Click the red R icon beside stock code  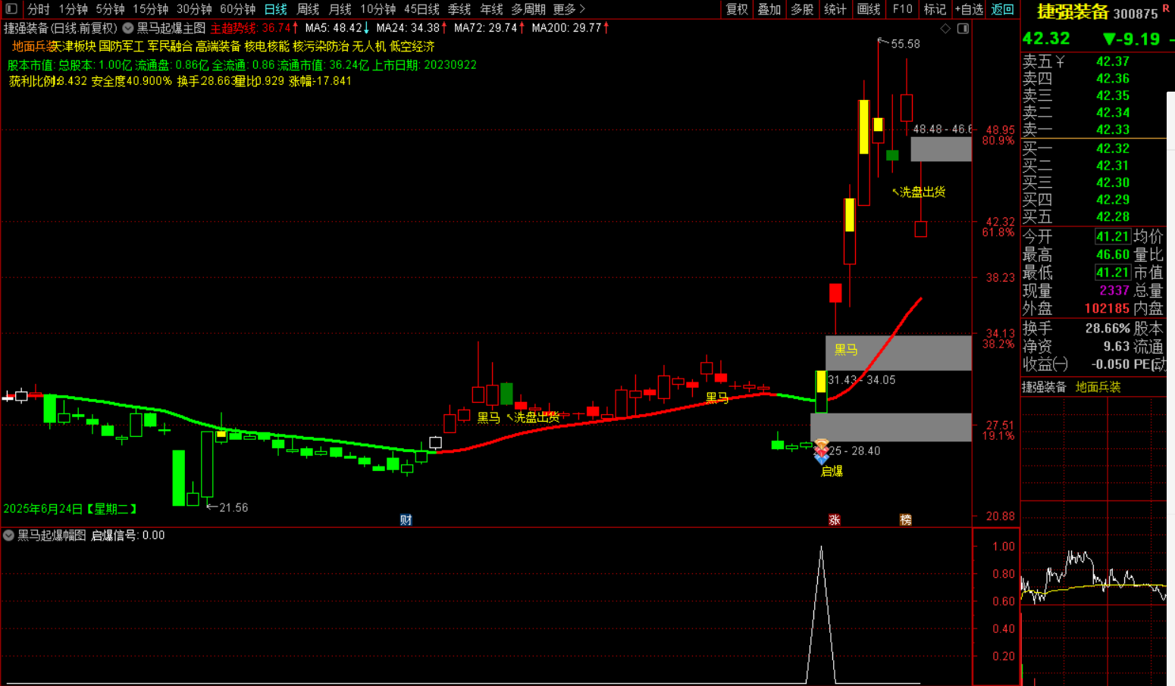1166,8
